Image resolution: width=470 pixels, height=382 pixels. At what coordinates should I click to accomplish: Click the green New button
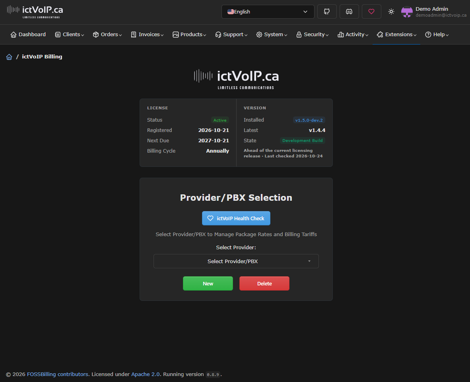point(208,283)
